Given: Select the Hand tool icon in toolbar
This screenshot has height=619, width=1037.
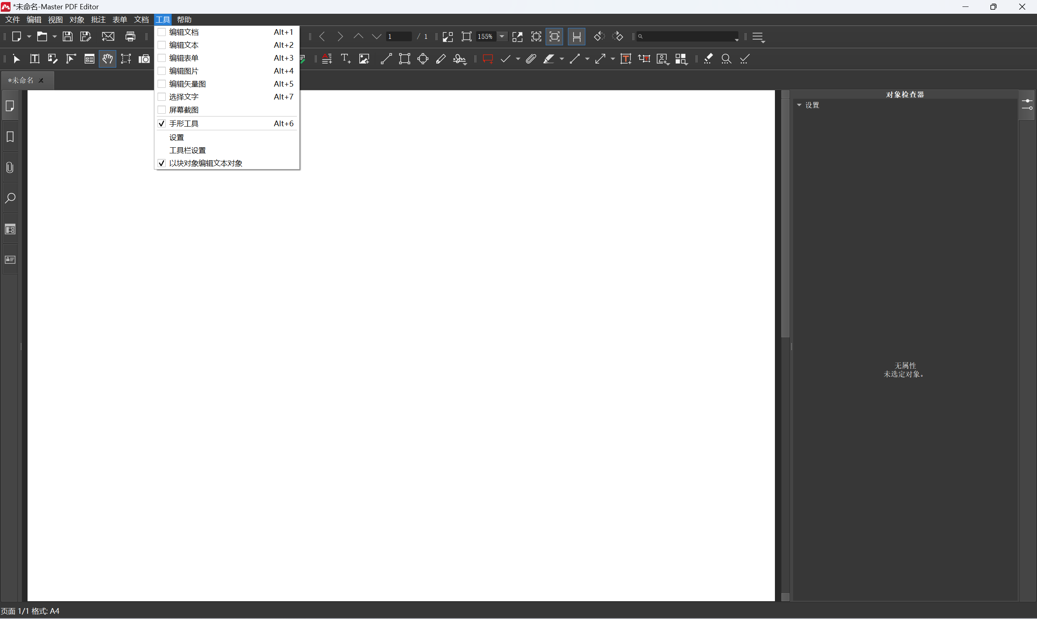Looking at the screenshot, I should 107,59.
